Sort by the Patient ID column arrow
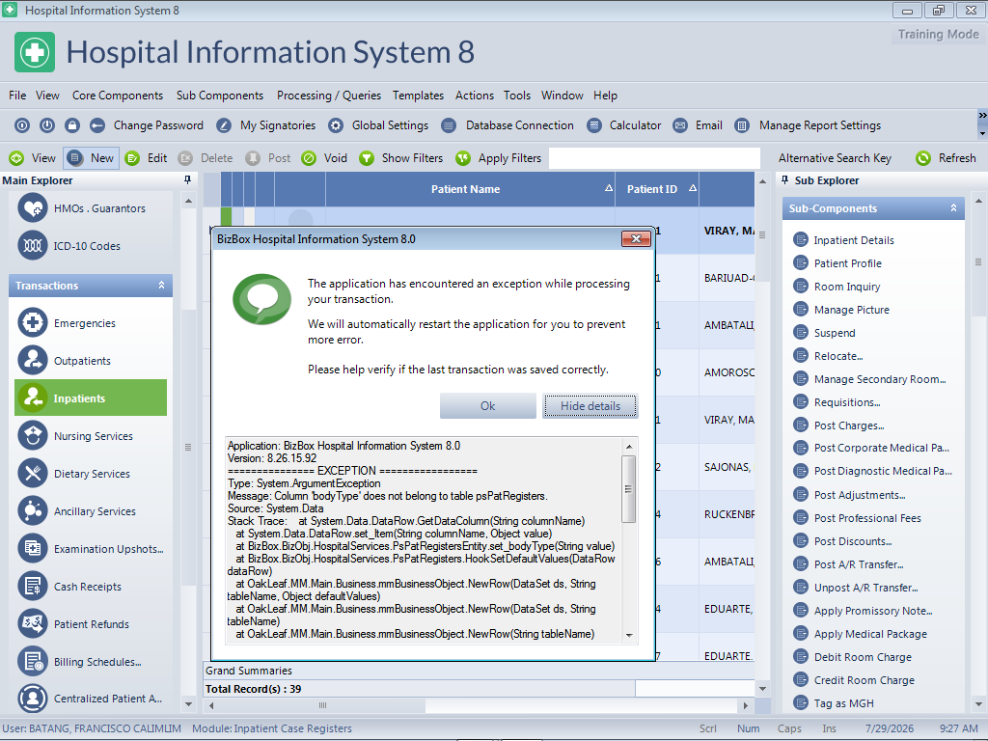Viewport: 988px width, 741px height. pos(693,188)
